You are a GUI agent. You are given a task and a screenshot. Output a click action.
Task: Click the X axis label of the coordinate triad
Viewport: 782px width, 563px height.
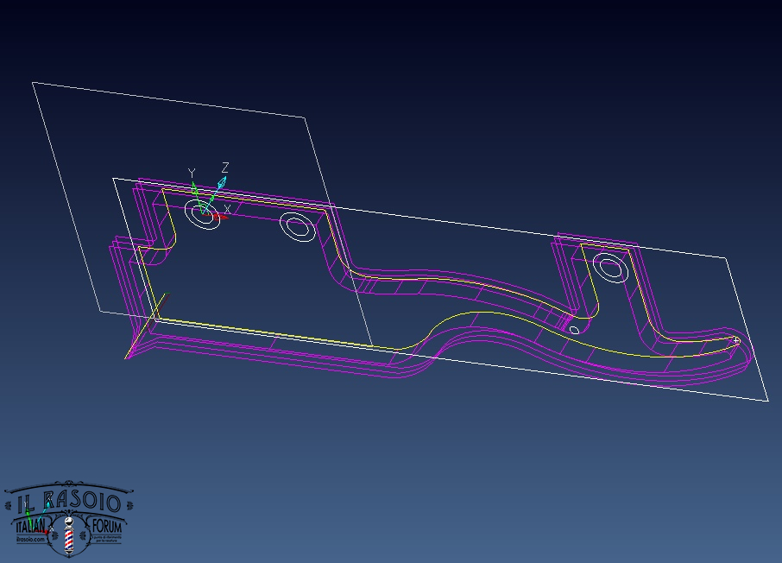(x=228, y=209)
